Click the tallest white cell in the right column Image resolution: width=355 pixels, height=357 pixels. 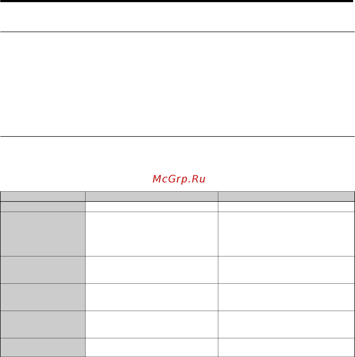click(286, 234)
